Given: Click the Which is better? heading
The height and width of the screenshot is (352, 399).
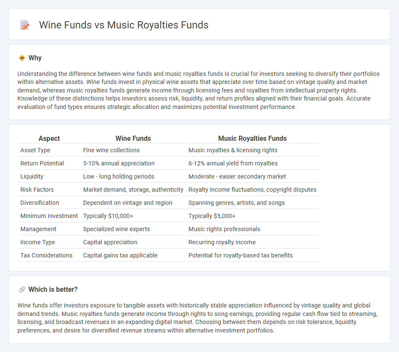Looking at the screenshot, I should [x=53, y=290].
